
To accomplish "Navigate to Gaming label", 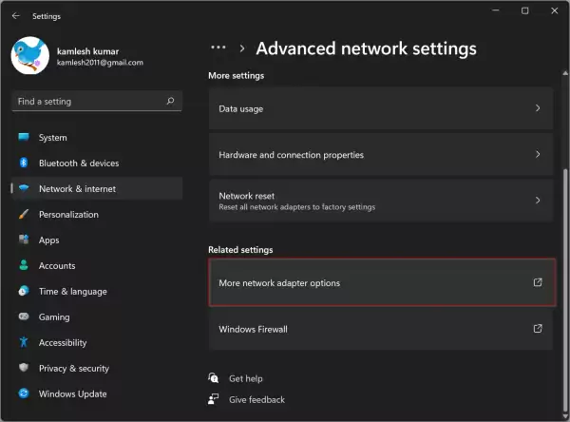I will (54, 317).
